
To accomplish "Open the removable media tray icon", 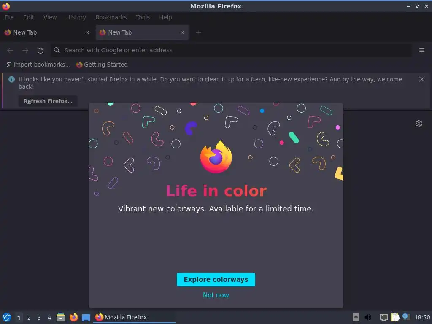I will pyautogui.click(x=356, y=317).
